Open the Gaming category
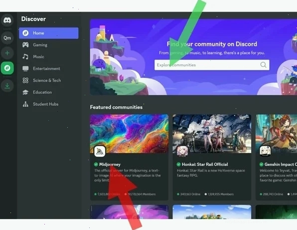Image resolution: width=297 pixels, height=230 pixels. [49, 45]
